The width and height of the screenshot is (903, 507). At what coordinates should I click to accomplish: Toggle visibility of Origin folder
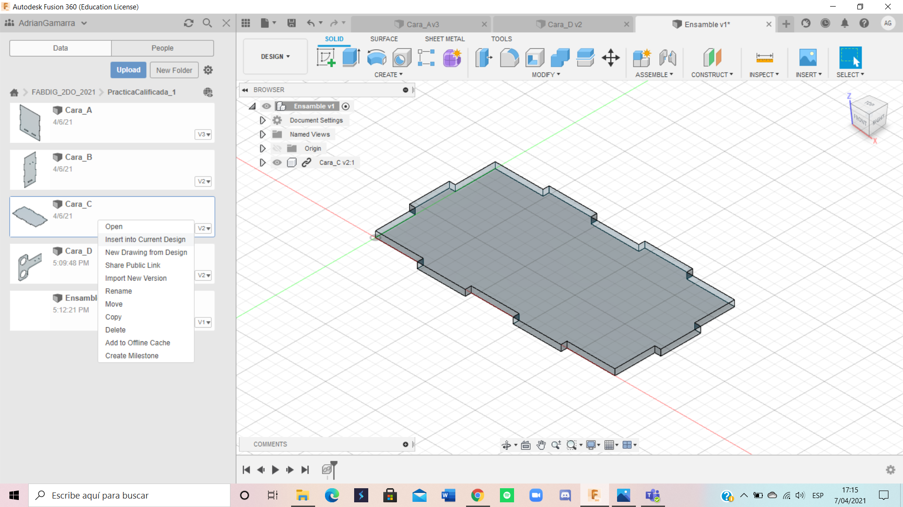click(277, 148)
